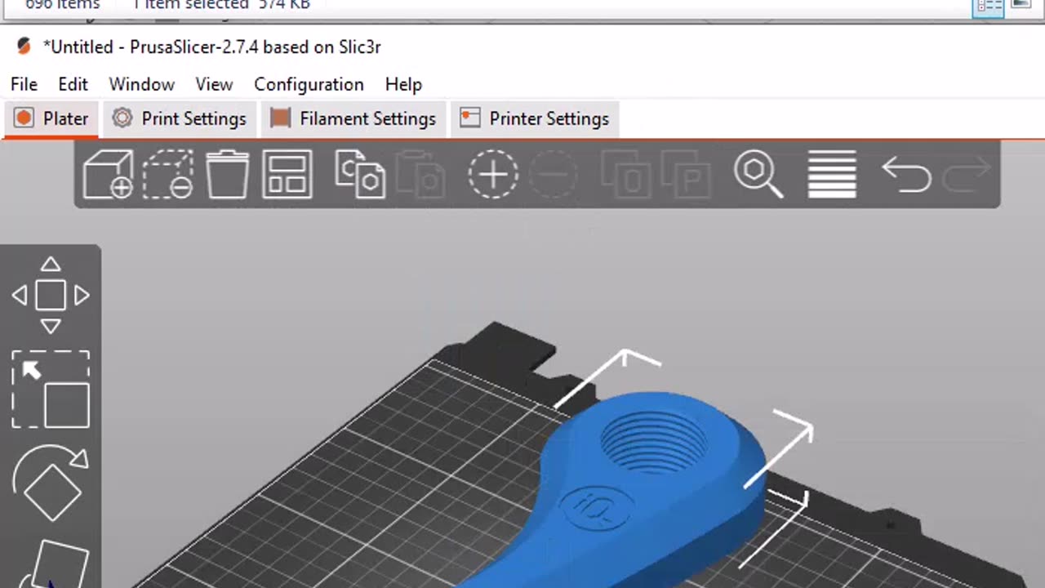This screenshot has height=588, width=1045.
Task: Click the Remove instance minus icon
Action: point(554,174)
